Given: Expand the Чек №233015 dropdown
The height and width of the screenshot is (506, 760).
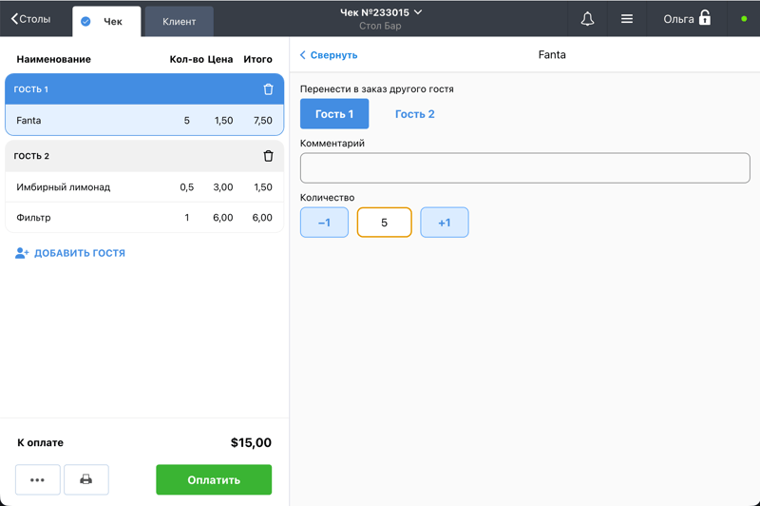Looking at the screenshot, I should 381,12.
